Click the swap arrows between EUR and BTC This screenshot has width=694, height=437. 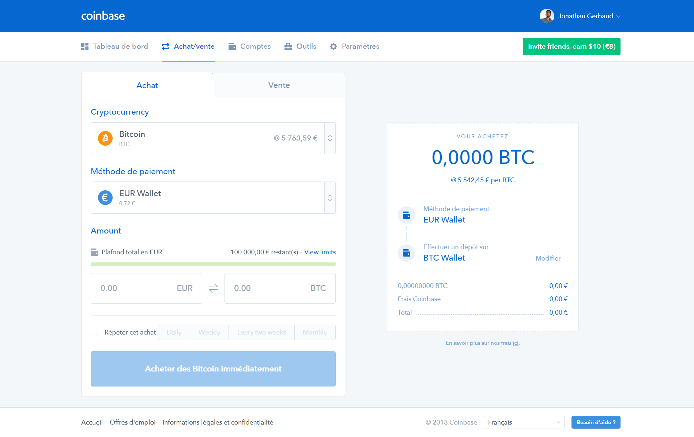pyautogui.click(x=213, y=288)
